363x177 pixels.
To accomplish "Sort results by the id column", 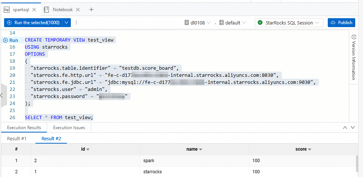I will click(x=88, y=150).
